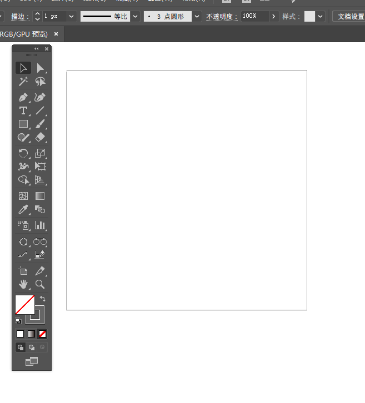The height and width of the screenshot is (403, 365).
Task: Select the Eyedropper tool
Action: coord(23,209)
